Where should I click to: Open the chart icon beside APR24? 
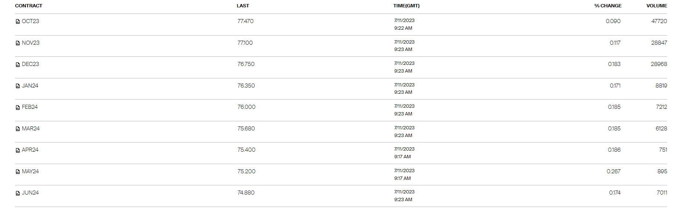click(x=18, y=150)
